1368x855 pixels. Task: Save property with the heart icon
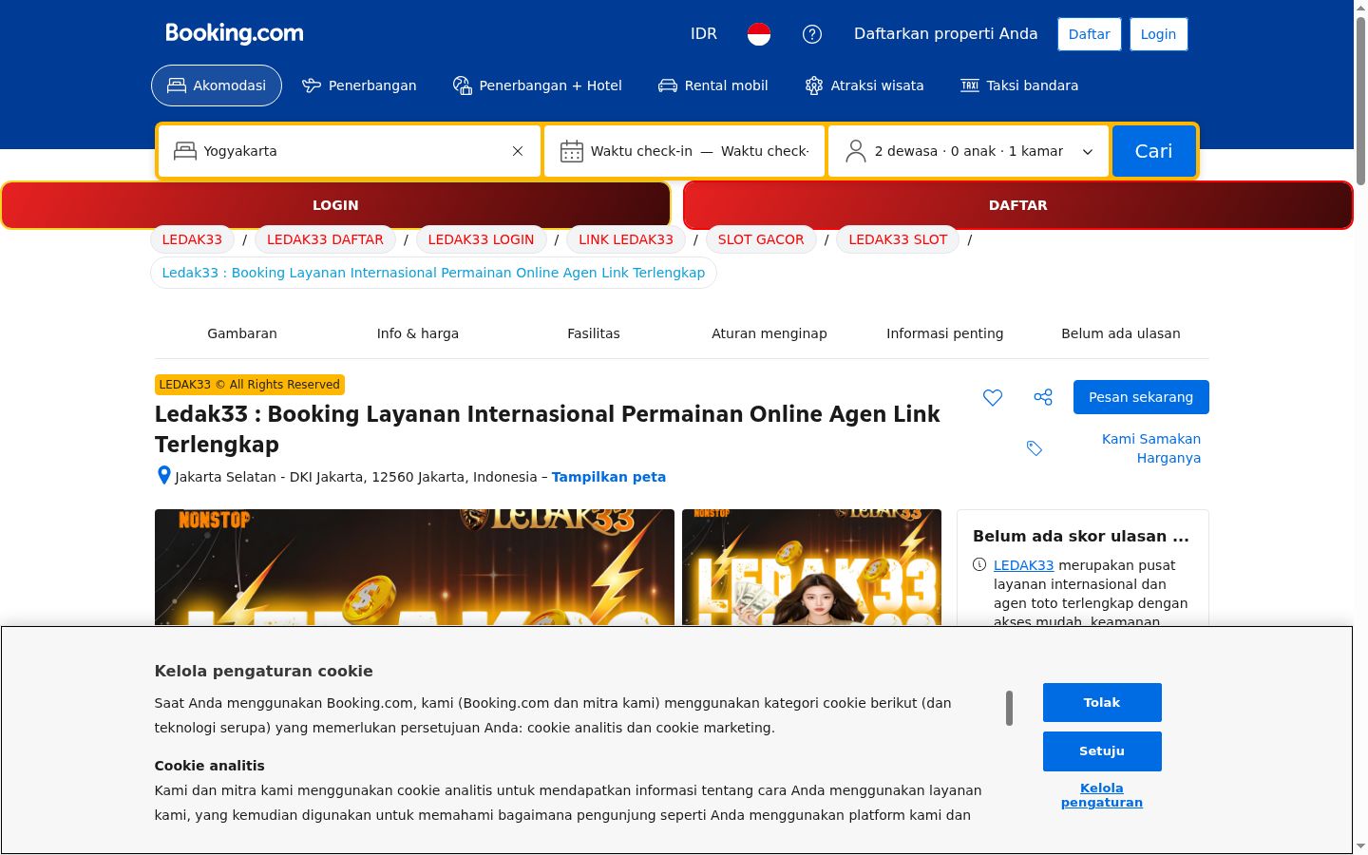[993, 397]
